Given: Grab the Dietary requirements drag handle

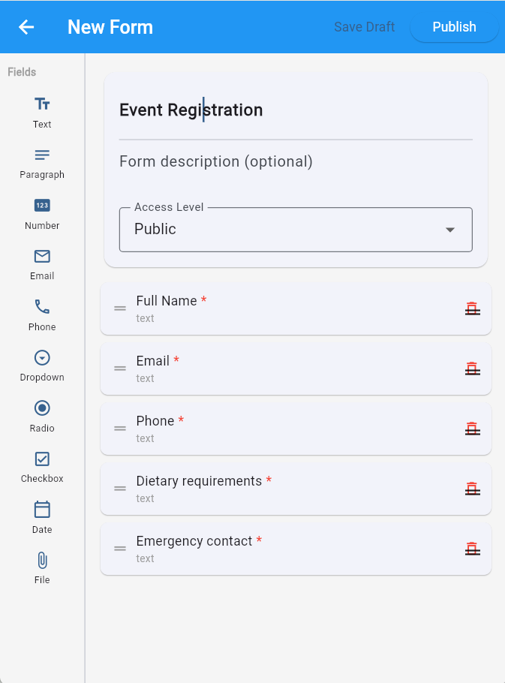Looking at the screenshot, I should pos(120,489).
